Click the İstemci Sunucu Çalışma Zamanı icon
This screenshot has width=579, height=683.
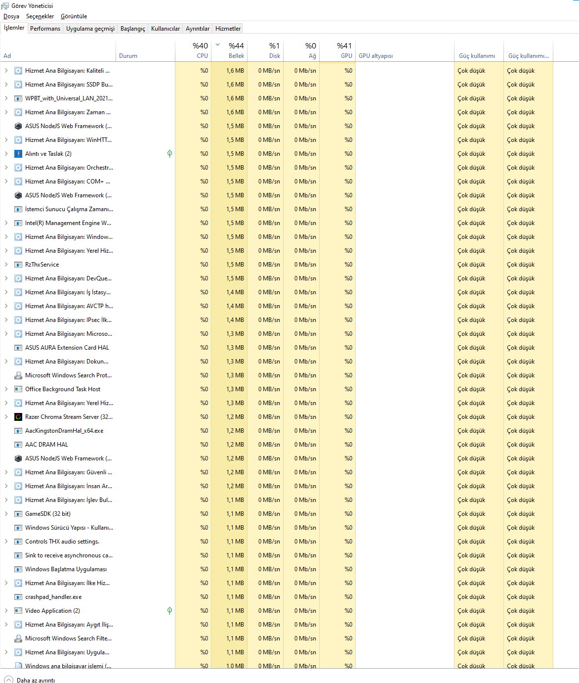pyautogui.click(x=18, y=209)
